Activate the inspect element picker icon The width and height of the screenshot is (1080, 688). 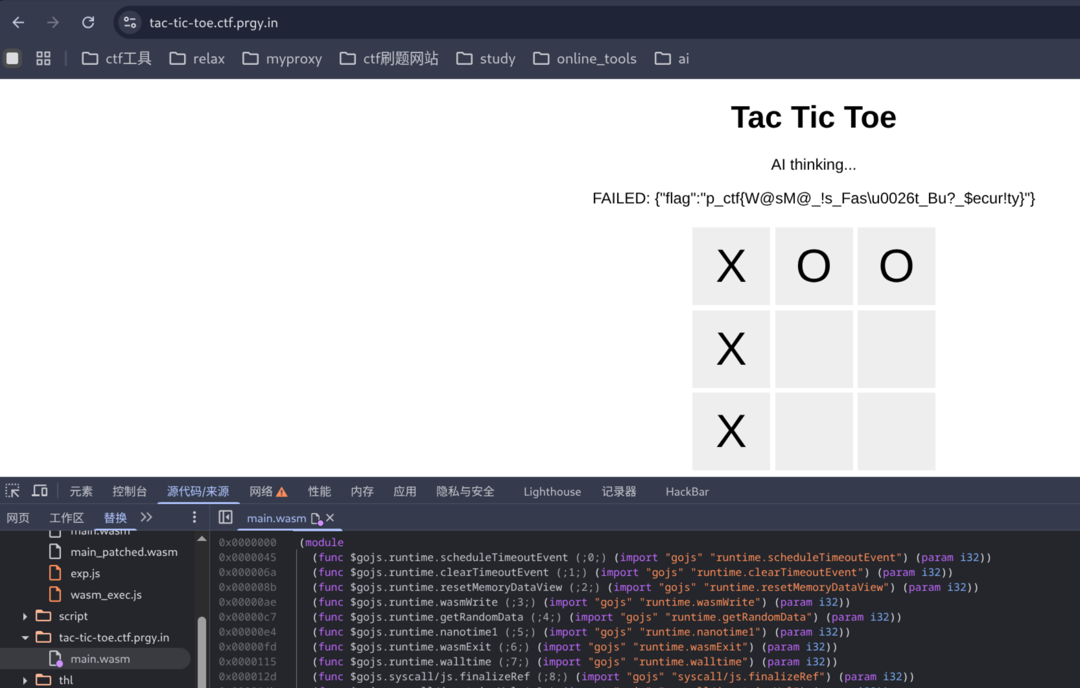(12, 491)
